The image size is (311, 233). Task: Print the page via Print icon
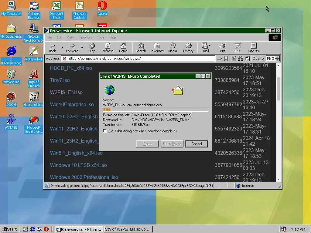point(222,48)
